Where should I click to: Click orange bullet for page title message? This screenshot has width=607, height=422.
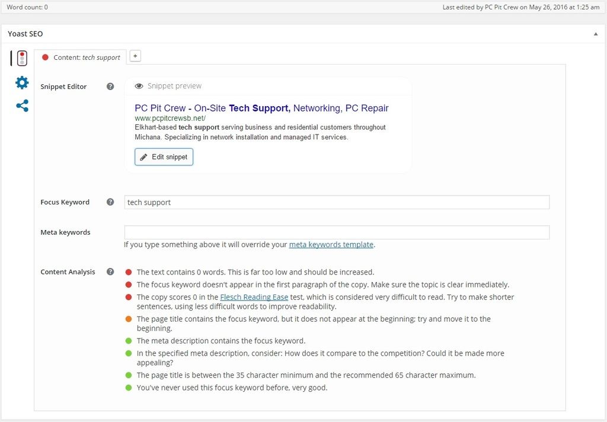pyautogui.click(x=129, y=319)
